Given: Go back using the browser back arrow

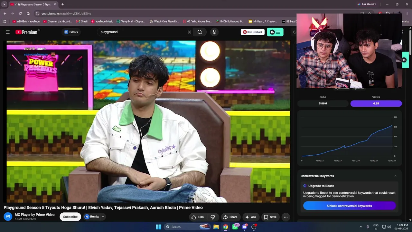Looking at the screenshot, I should click(x=5, y=14).
